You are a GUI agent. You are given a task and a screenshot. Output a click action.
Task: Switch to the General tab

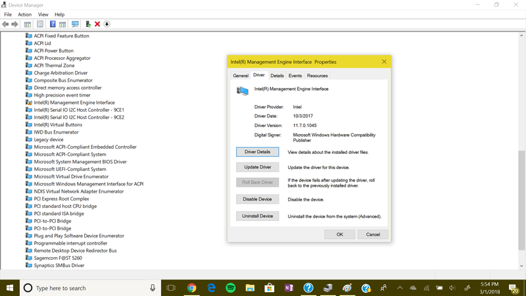(x=241, y=76)
